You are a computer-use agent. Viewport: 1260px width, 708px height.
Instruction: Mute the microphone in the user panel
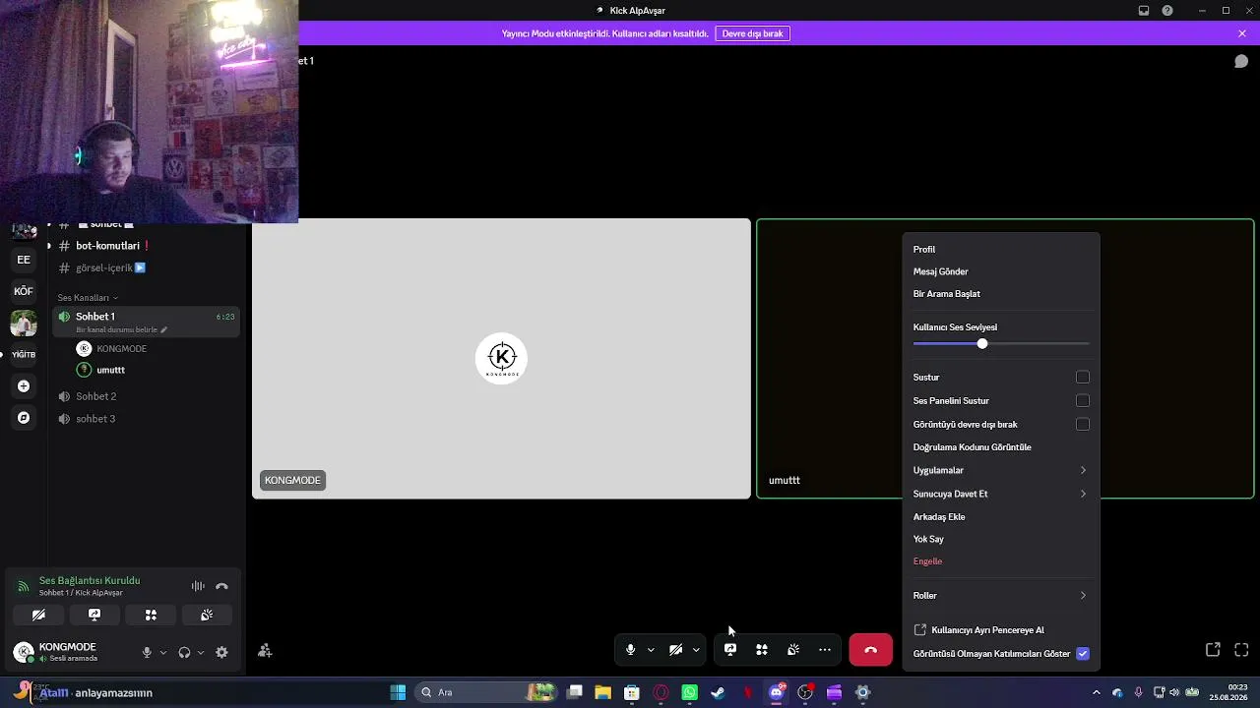147,652
